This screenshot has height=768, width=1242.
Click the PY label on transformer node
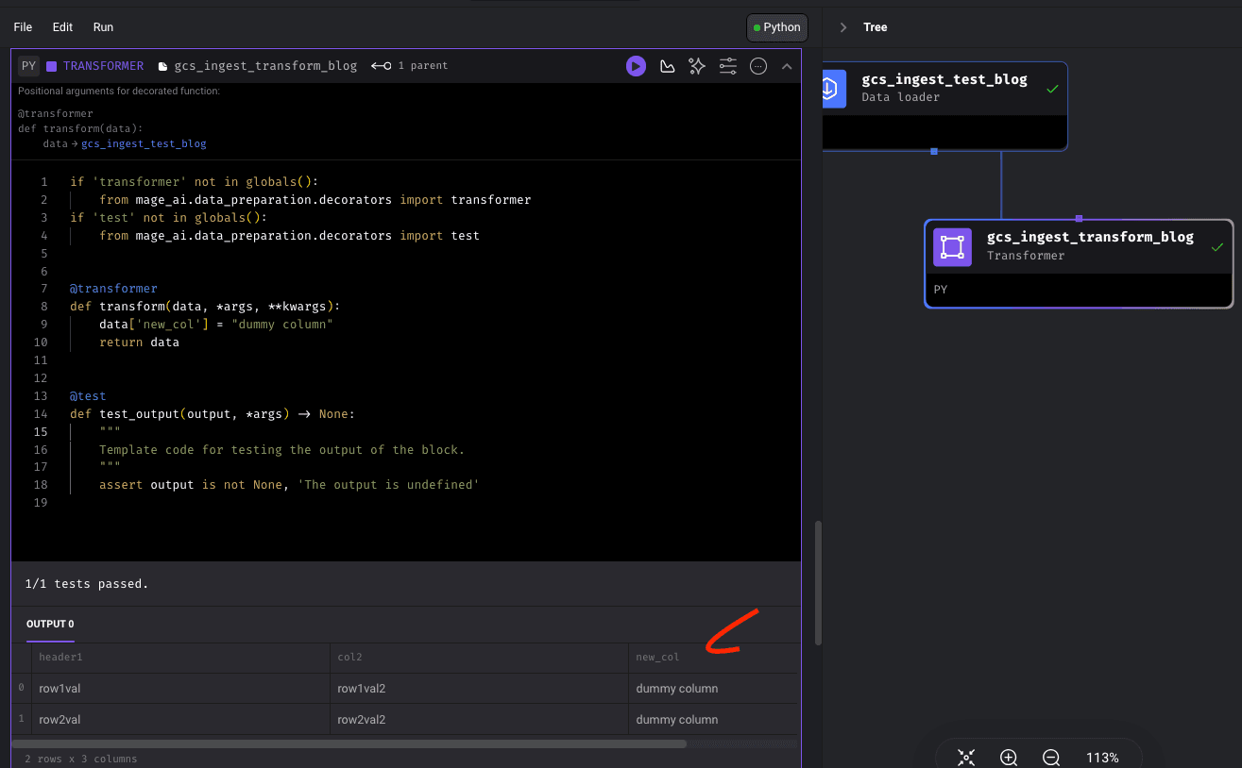(x=941, y=290)
